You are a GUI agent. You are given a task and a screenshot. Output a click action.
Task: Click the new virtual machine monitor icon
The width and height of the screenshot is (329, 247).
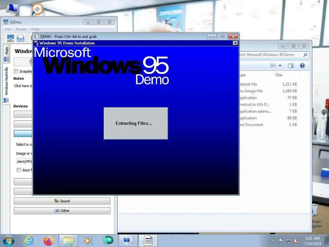(x=11, y=38)
